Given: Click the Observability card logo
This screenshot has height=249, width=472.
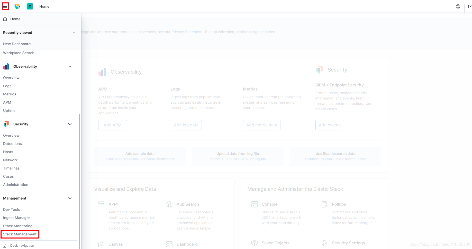Looking at the screenshot, I should [x=102, y=72].
